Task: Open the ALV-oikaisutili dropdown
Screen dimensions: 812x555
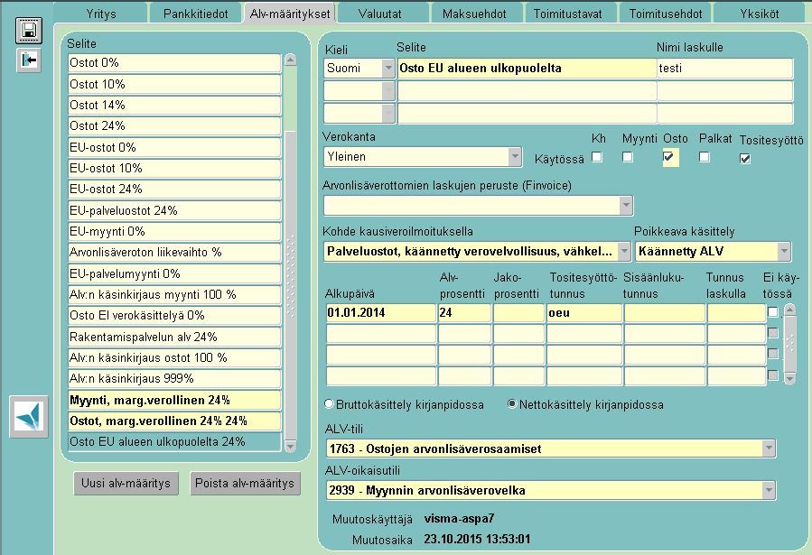Action: pos(769,490)
